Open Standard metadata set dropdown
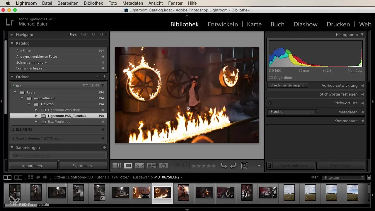The height and width of the screenshot is (211, 375). [293, 112]
